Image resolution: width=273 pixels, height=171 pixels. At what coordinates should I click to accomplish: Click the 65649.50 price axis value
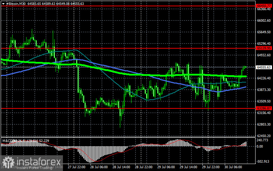[x=264, y=32]
